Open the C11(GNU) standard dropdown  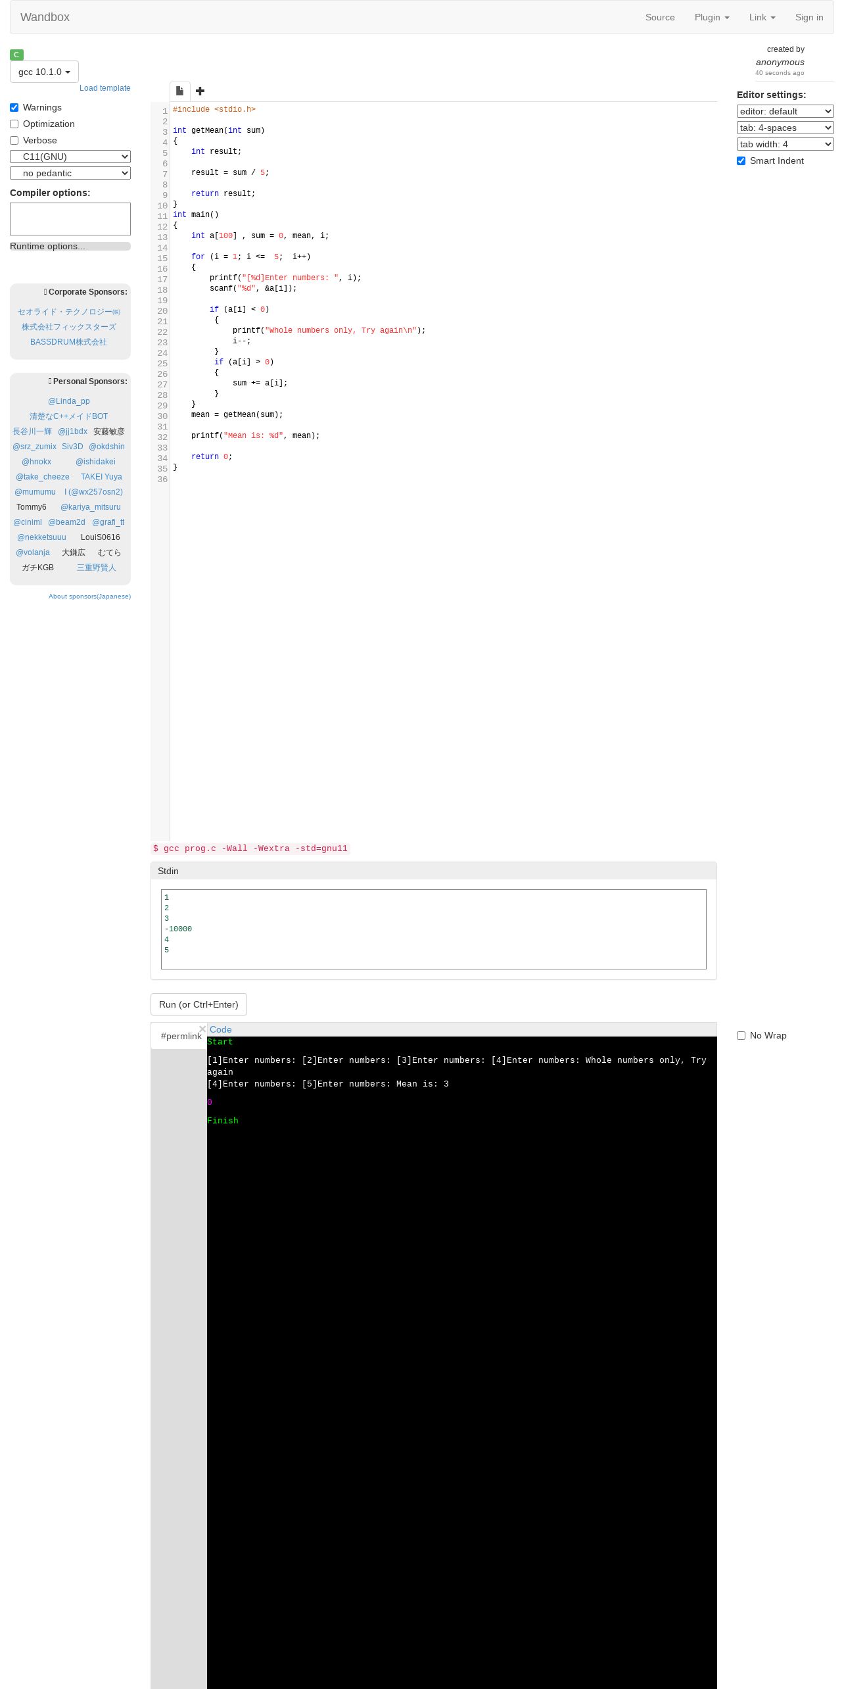click(70, 157)
